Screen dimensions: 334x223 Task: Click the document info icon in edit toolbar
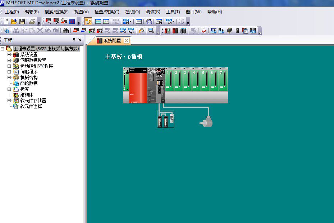point(6,31)
